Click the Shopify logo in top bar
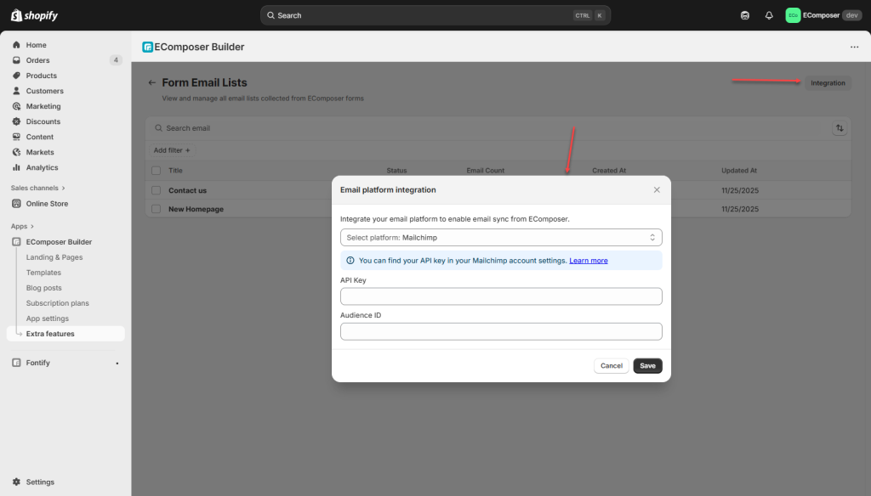 point(35,15)
